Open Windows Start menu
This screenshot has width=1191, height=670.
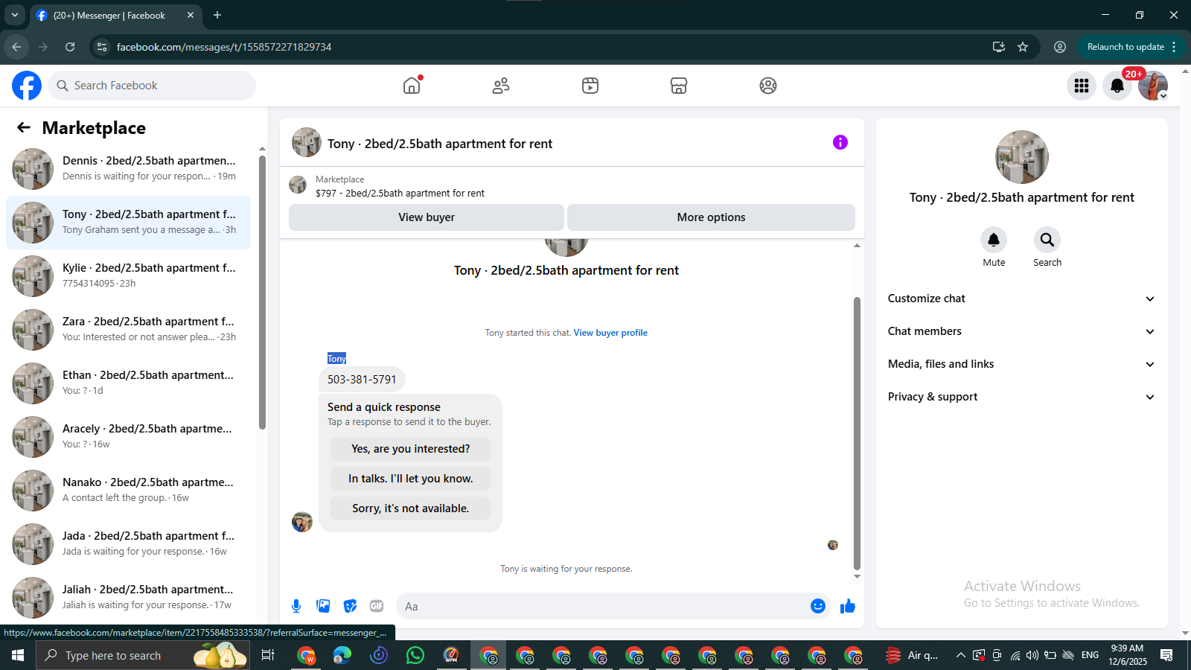tap(18, 655)
